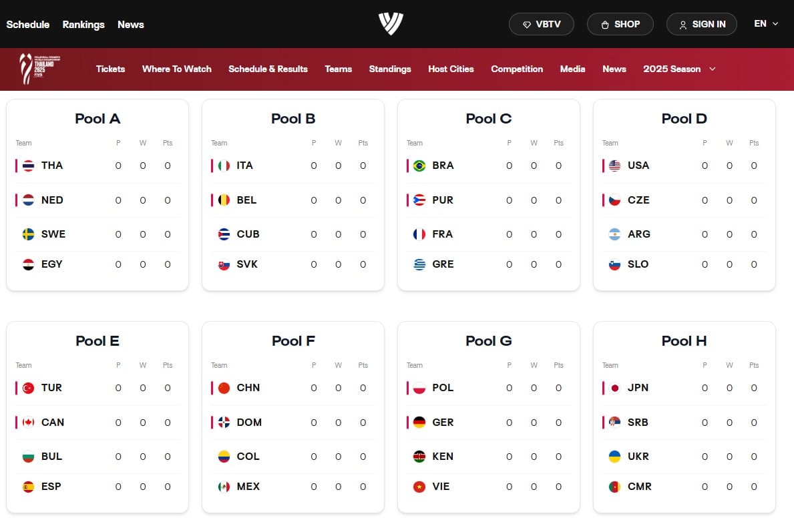Open the Standings tab

point(390,69)
